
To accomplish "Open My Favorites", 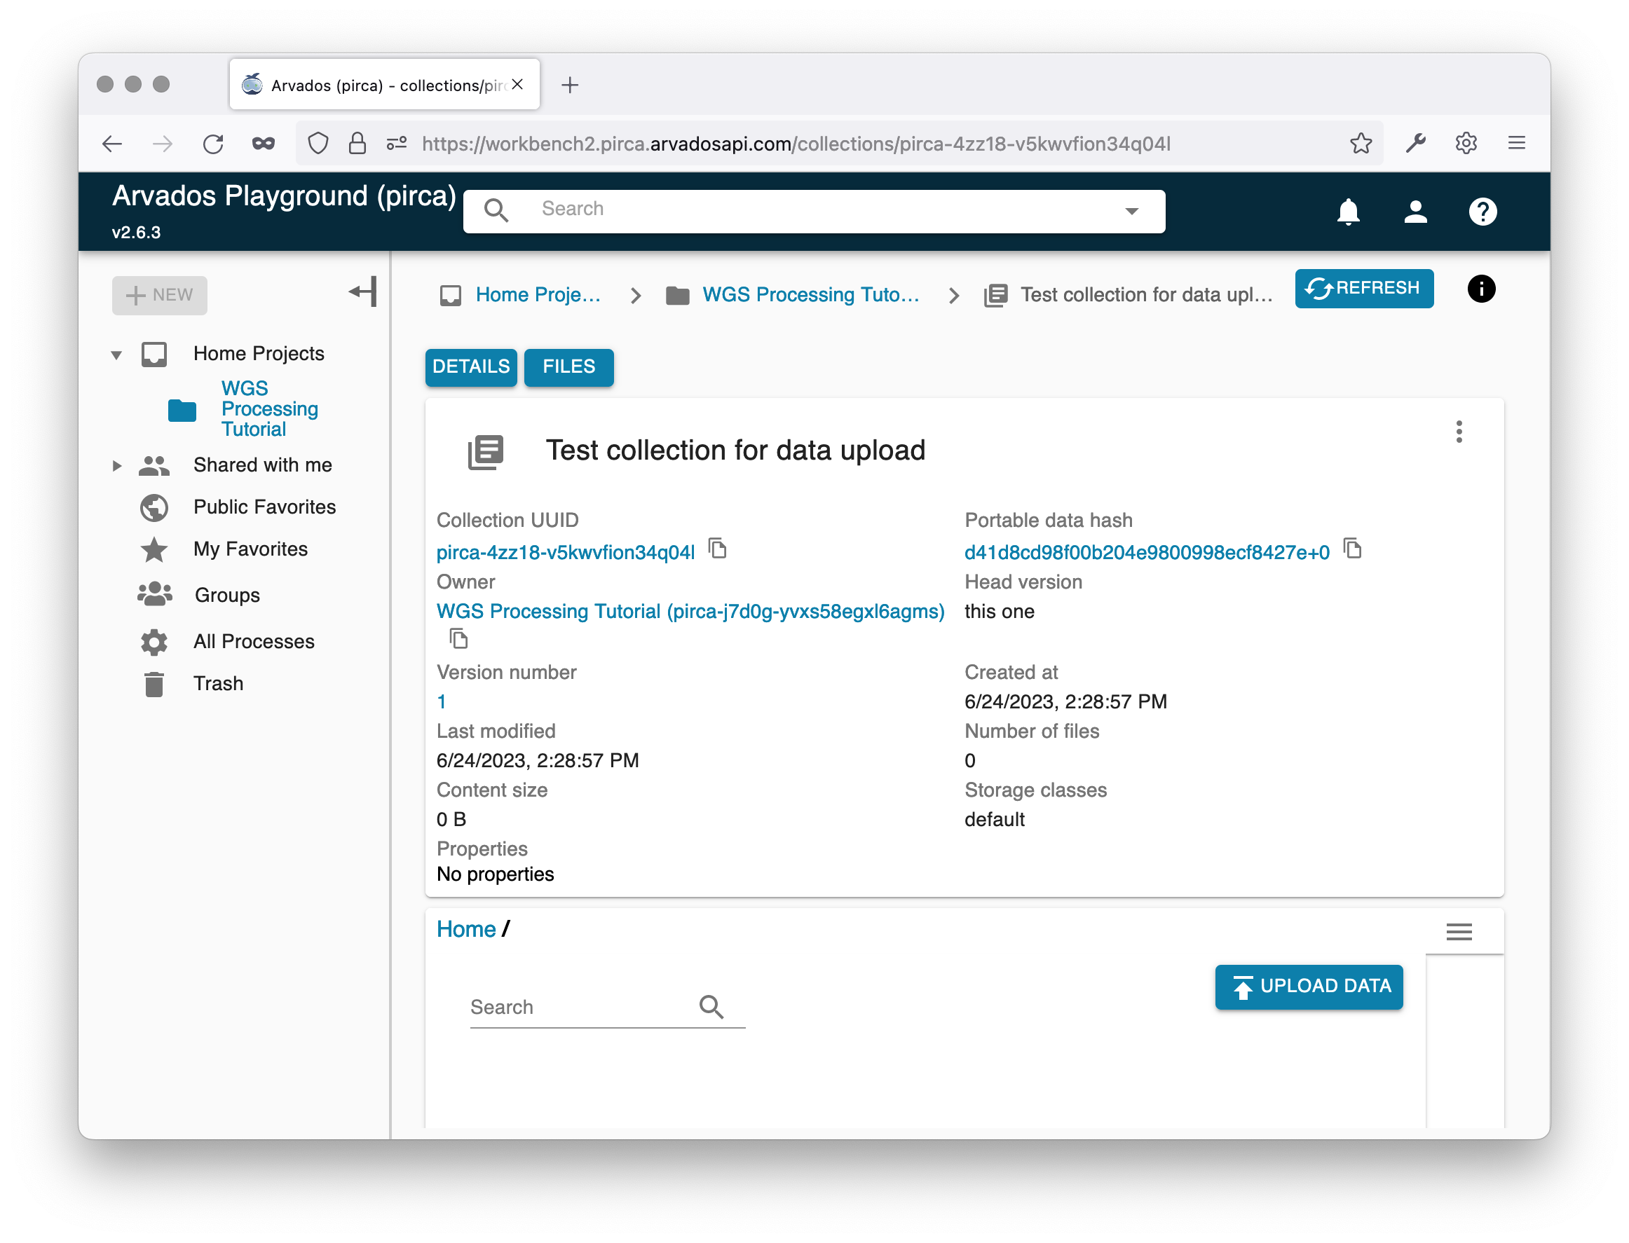I will click(250, 549).
